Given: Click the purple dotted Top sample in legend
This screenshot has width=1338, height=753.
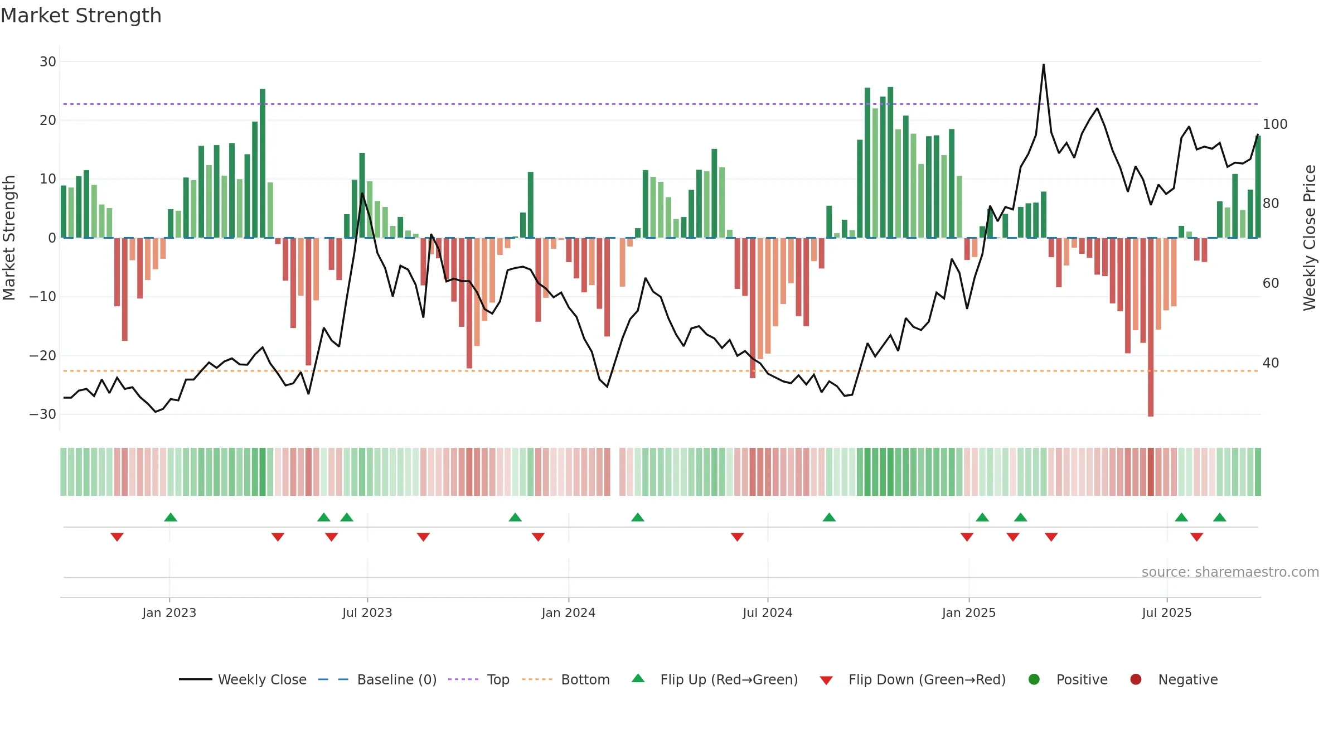Looking at the screenshot, I should [463, 679].
